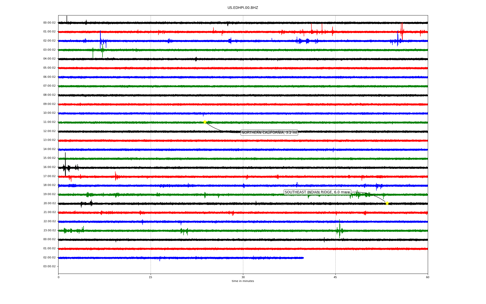
Task: Click the 0 tick on x-axis
Action: coord(58,277)
